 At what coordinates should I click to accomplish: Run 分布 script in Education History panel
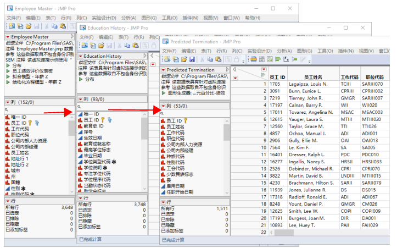(81, 79)
